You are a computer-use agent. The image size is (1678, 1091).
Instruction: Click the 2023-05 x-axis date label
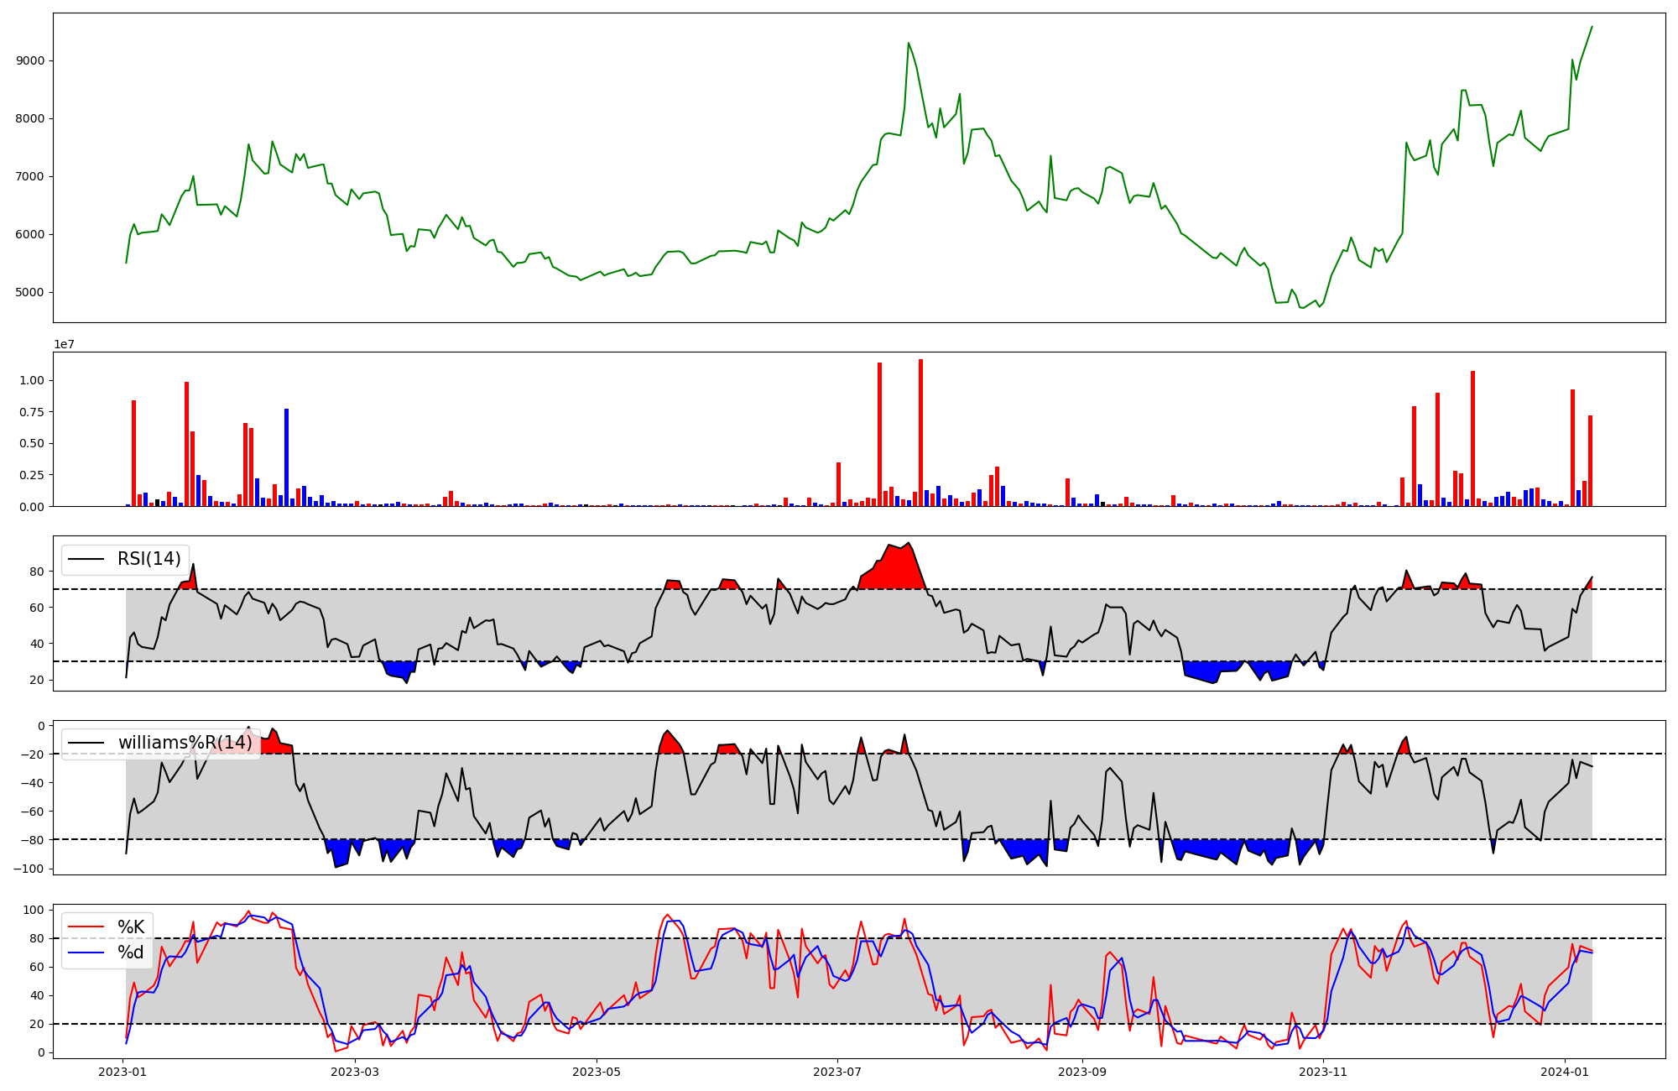597,1072
